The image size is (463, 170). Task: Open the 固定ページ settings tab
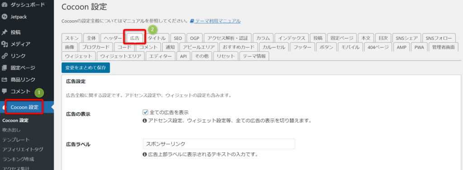coord(342,38)
